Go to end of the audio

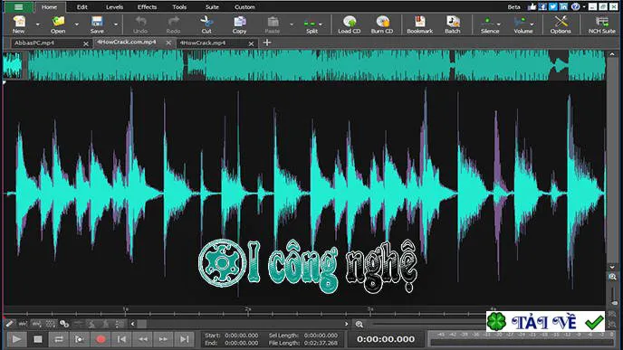[x=185, y=339]
